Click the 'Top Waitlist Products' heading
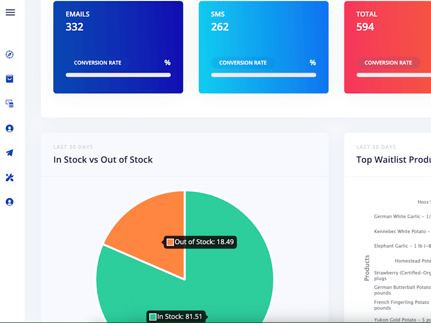431x323 pixels. pyautogui.click(x=394, y=159)
